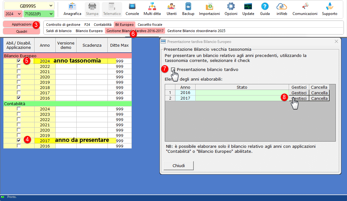347x201 pixels.
Task: Switch to the Contabilità tab
Action: (x=102, y=25)
